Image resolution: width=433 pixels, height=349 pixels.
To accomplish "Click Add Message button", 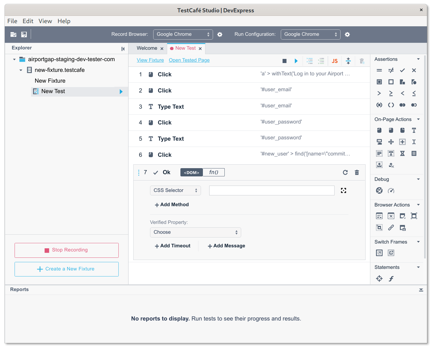I will coord(226,246).
